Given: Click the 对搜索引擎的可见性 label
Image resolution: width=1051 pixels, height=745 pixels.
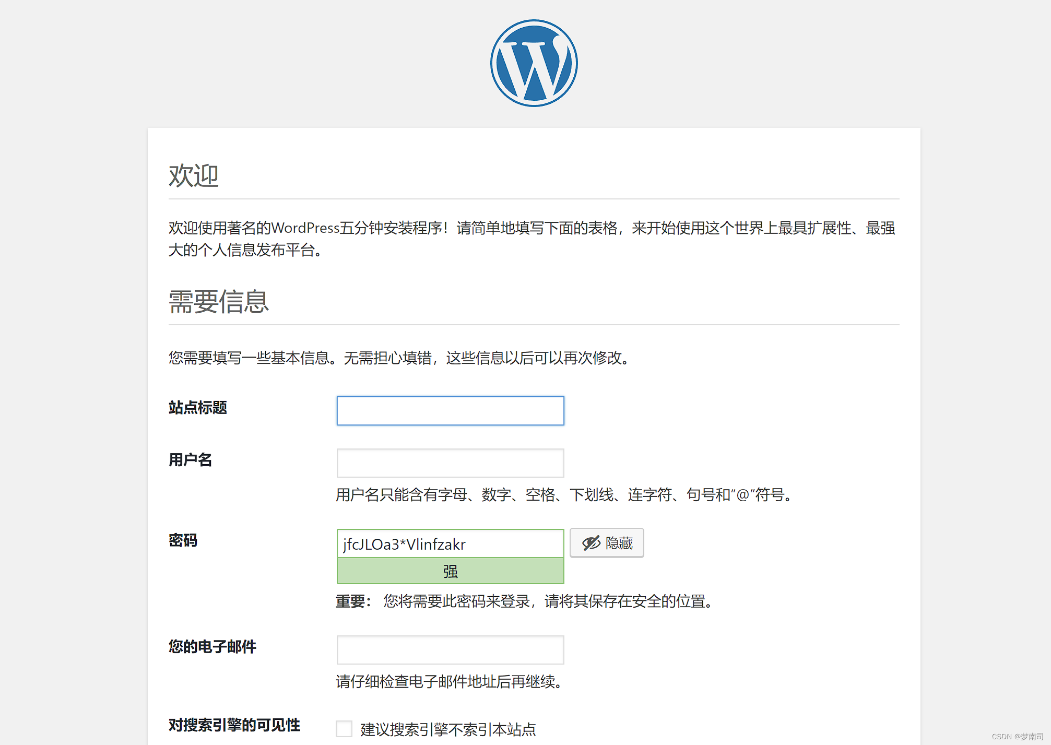Looking at the screenshot, I should pyautogui.click(x=234, y=725).
